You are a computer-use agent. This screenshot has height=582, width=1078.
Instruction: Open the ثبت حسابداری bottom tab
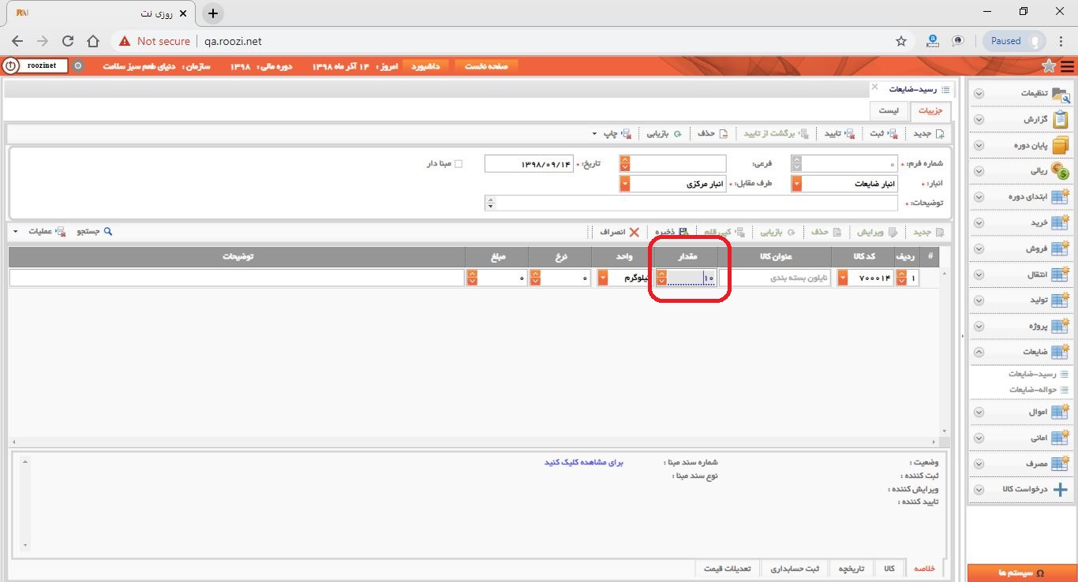click(795, 569)
